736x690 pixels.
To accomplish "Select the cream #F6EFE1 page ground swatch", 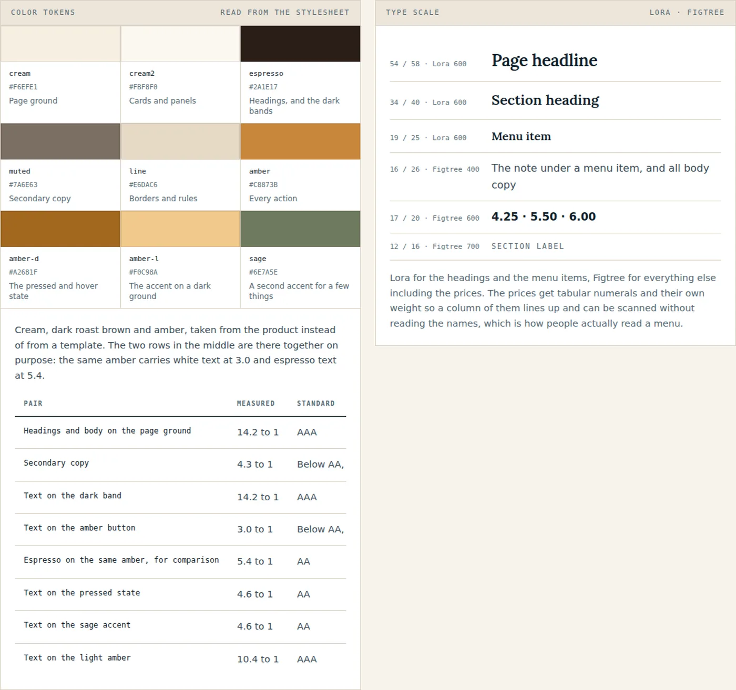I will (x=60, y=44).
